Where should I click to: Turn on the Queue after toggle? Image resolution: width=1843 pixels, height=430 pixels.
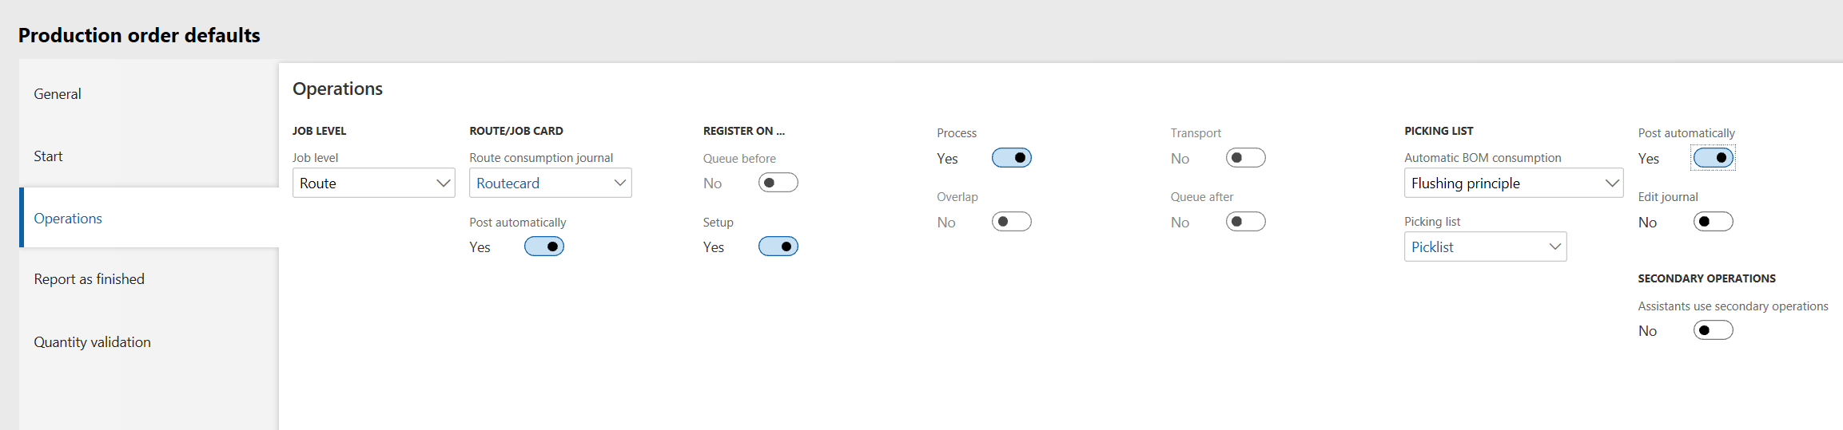[1245, 222]
